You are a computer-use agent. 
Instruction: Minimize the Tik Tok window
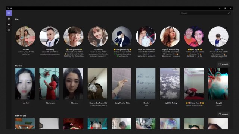pos(220,8)
